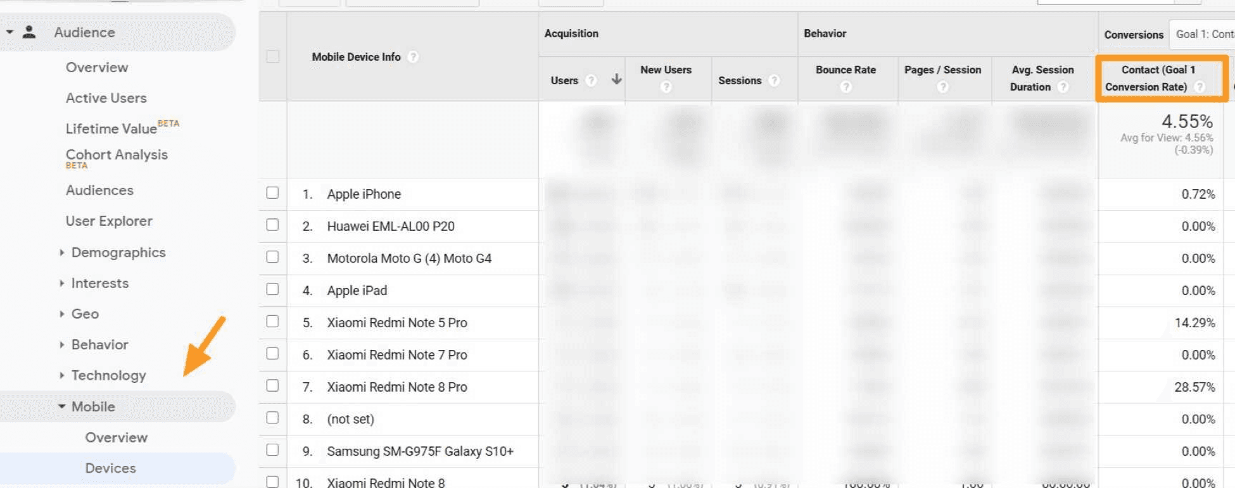
Task: Sort by Users column header
Action: 564,80
